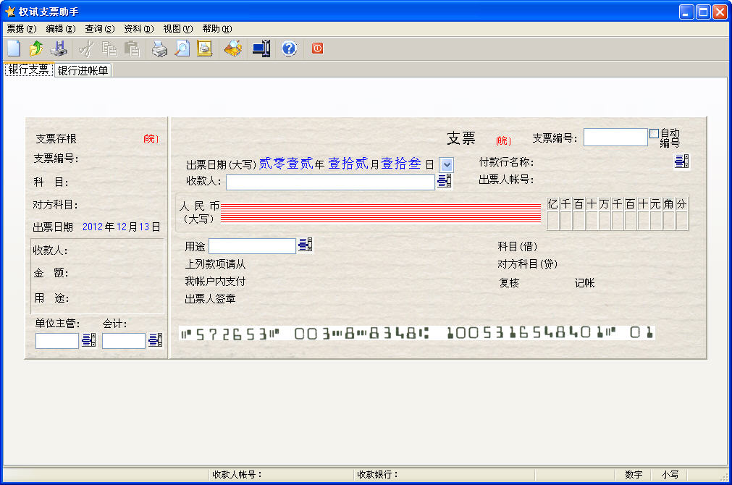This screenshot has height=485, width=732.
Task: Open lookup icon beside 付款行名称
Action: (x=681, y=161)
